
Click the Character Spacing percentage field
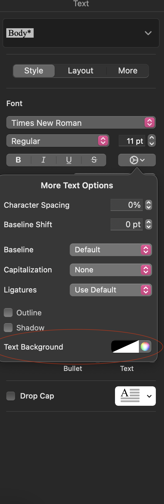(127, 205)
